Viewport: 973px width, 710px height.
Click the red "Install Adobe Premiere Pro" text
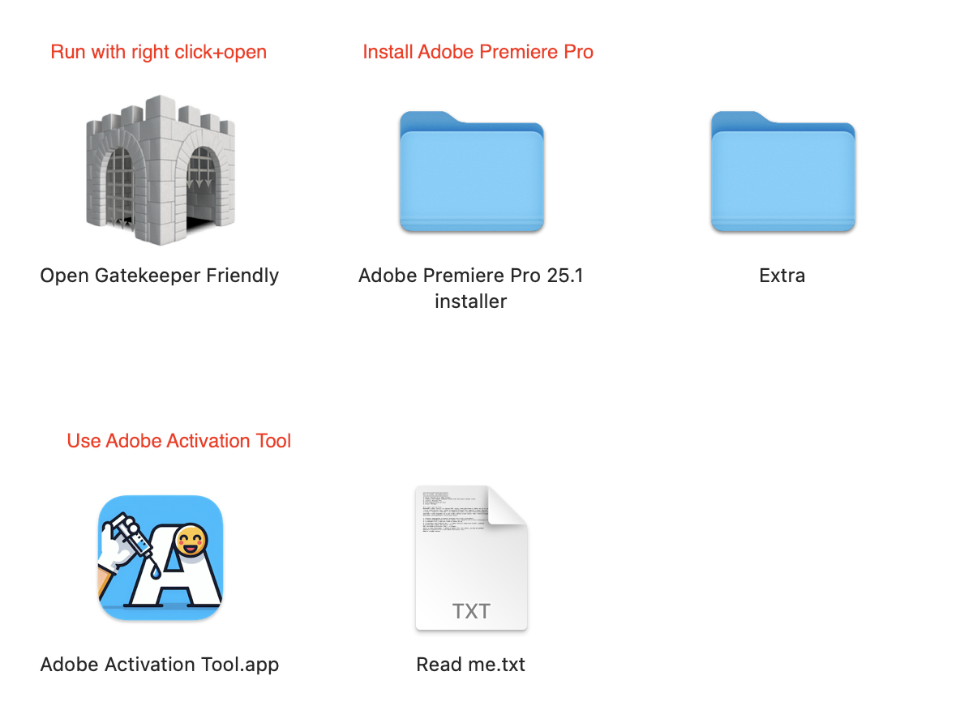[478, 52]
